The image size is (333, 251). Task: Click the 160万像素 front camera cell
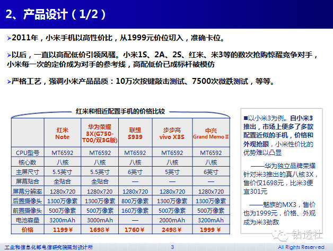tap(135, 211)
